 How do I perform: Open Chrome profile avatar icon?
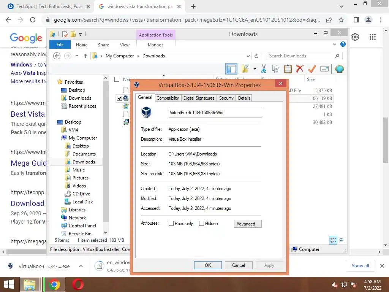tap(368, 20)
